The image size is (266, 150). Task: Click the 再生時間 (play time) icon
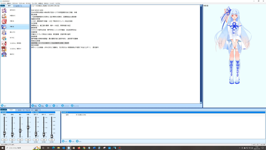tap(72, 106)
